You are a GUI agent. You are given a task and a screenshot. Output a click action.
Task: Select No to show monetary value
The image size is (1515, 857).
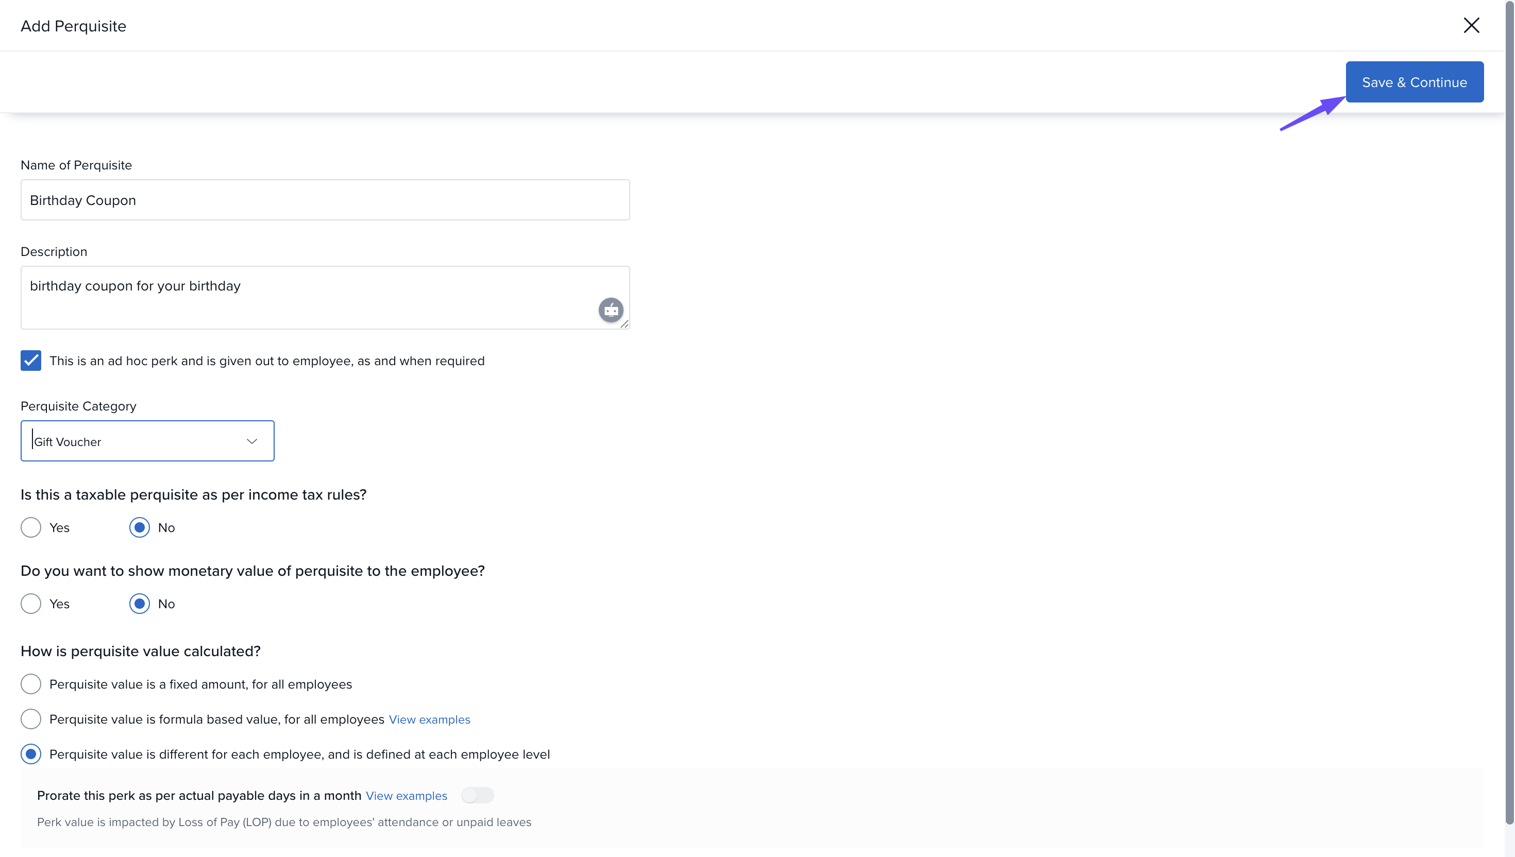click(140, 603)
